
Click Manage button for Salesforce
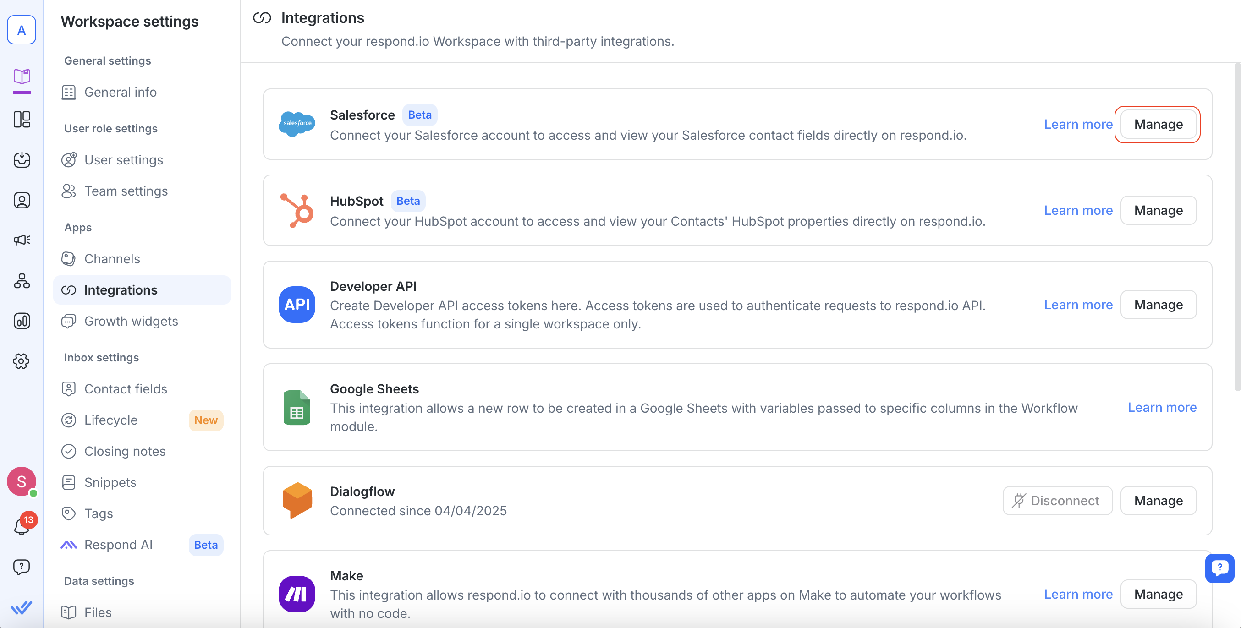pyautogui.click(x=1158, y=124)
